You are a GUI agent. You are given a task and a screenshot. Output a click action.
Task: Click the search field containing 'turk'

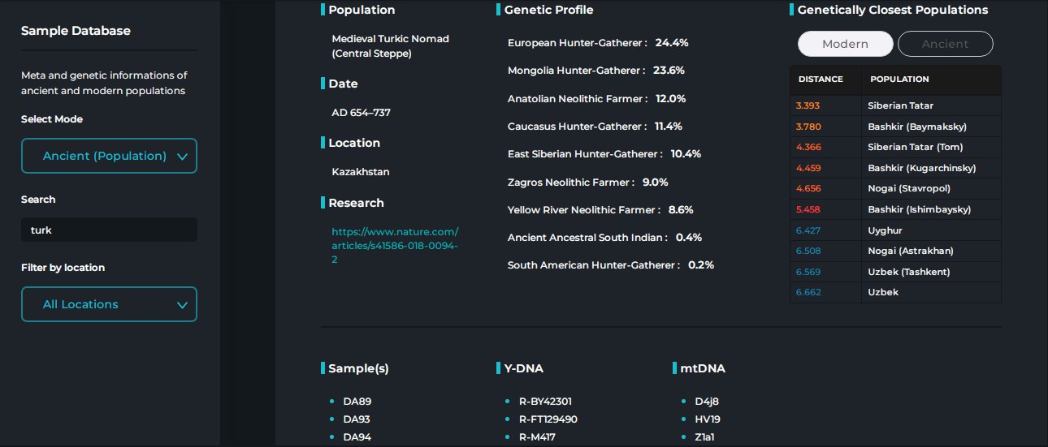click(x=109, y=230)
